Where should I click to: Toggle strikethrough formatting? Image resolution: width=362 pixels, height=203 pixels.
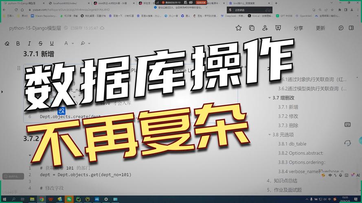[x=40, y=43]
